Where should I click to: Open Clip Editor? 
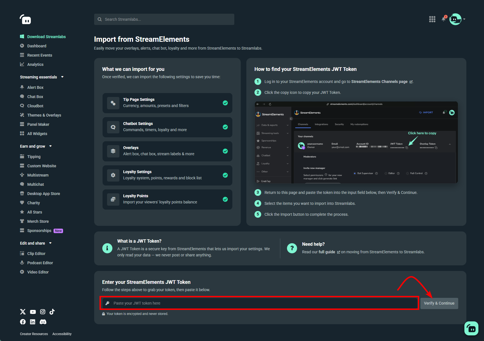(33, 254)
